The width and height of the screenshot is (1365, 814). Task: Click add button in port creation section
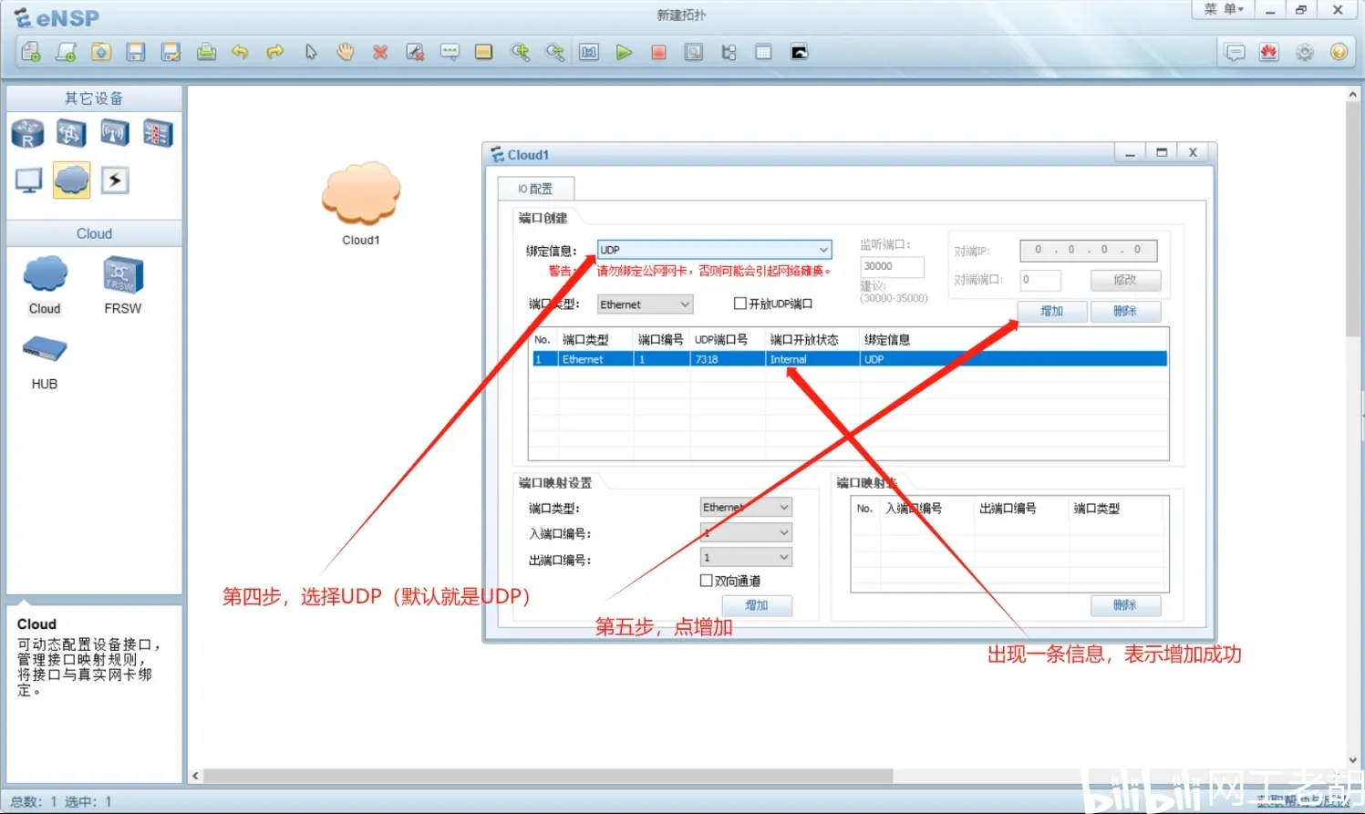pyautogui.click(x=1052, y=311)
